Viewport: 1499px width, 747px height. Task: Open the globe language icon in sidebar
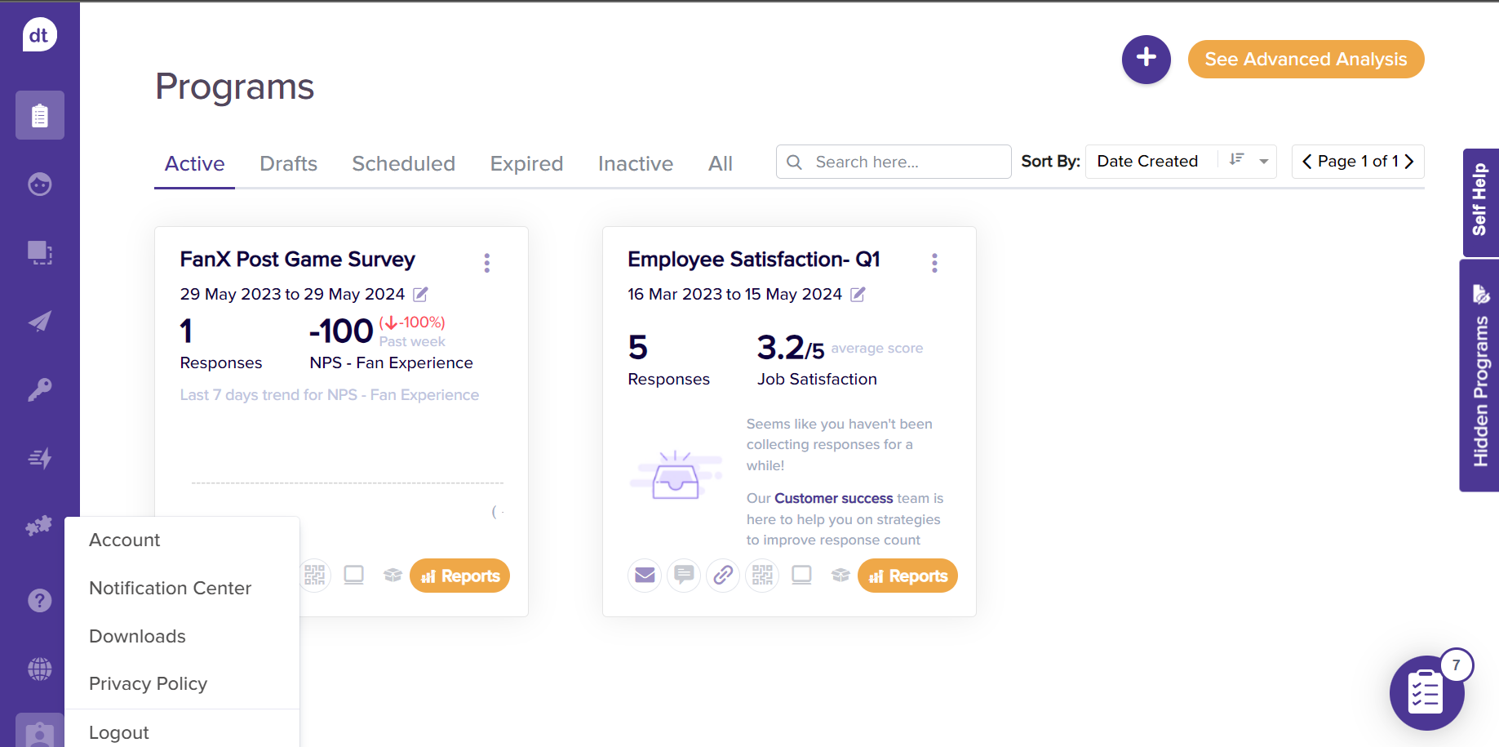39,669
